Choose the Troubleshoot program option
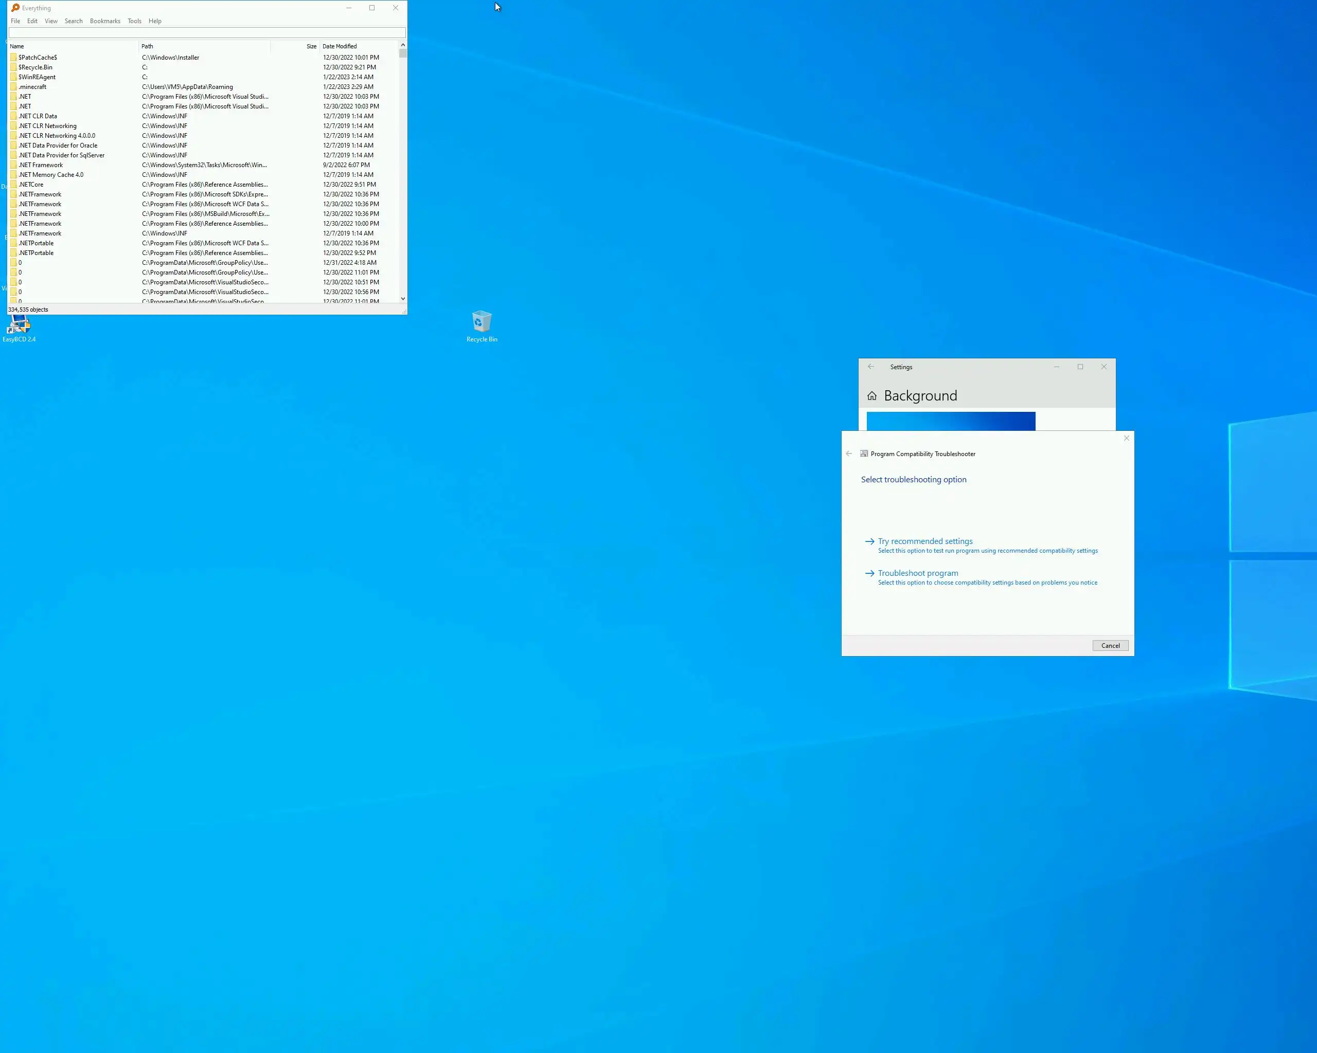This screenshot has width=1317, height=1053. 917,573
